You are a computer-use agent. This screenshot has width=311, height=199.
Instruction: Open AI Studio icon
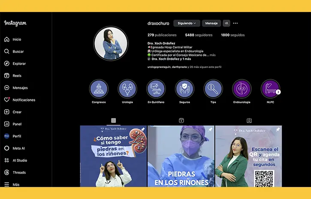7,160
